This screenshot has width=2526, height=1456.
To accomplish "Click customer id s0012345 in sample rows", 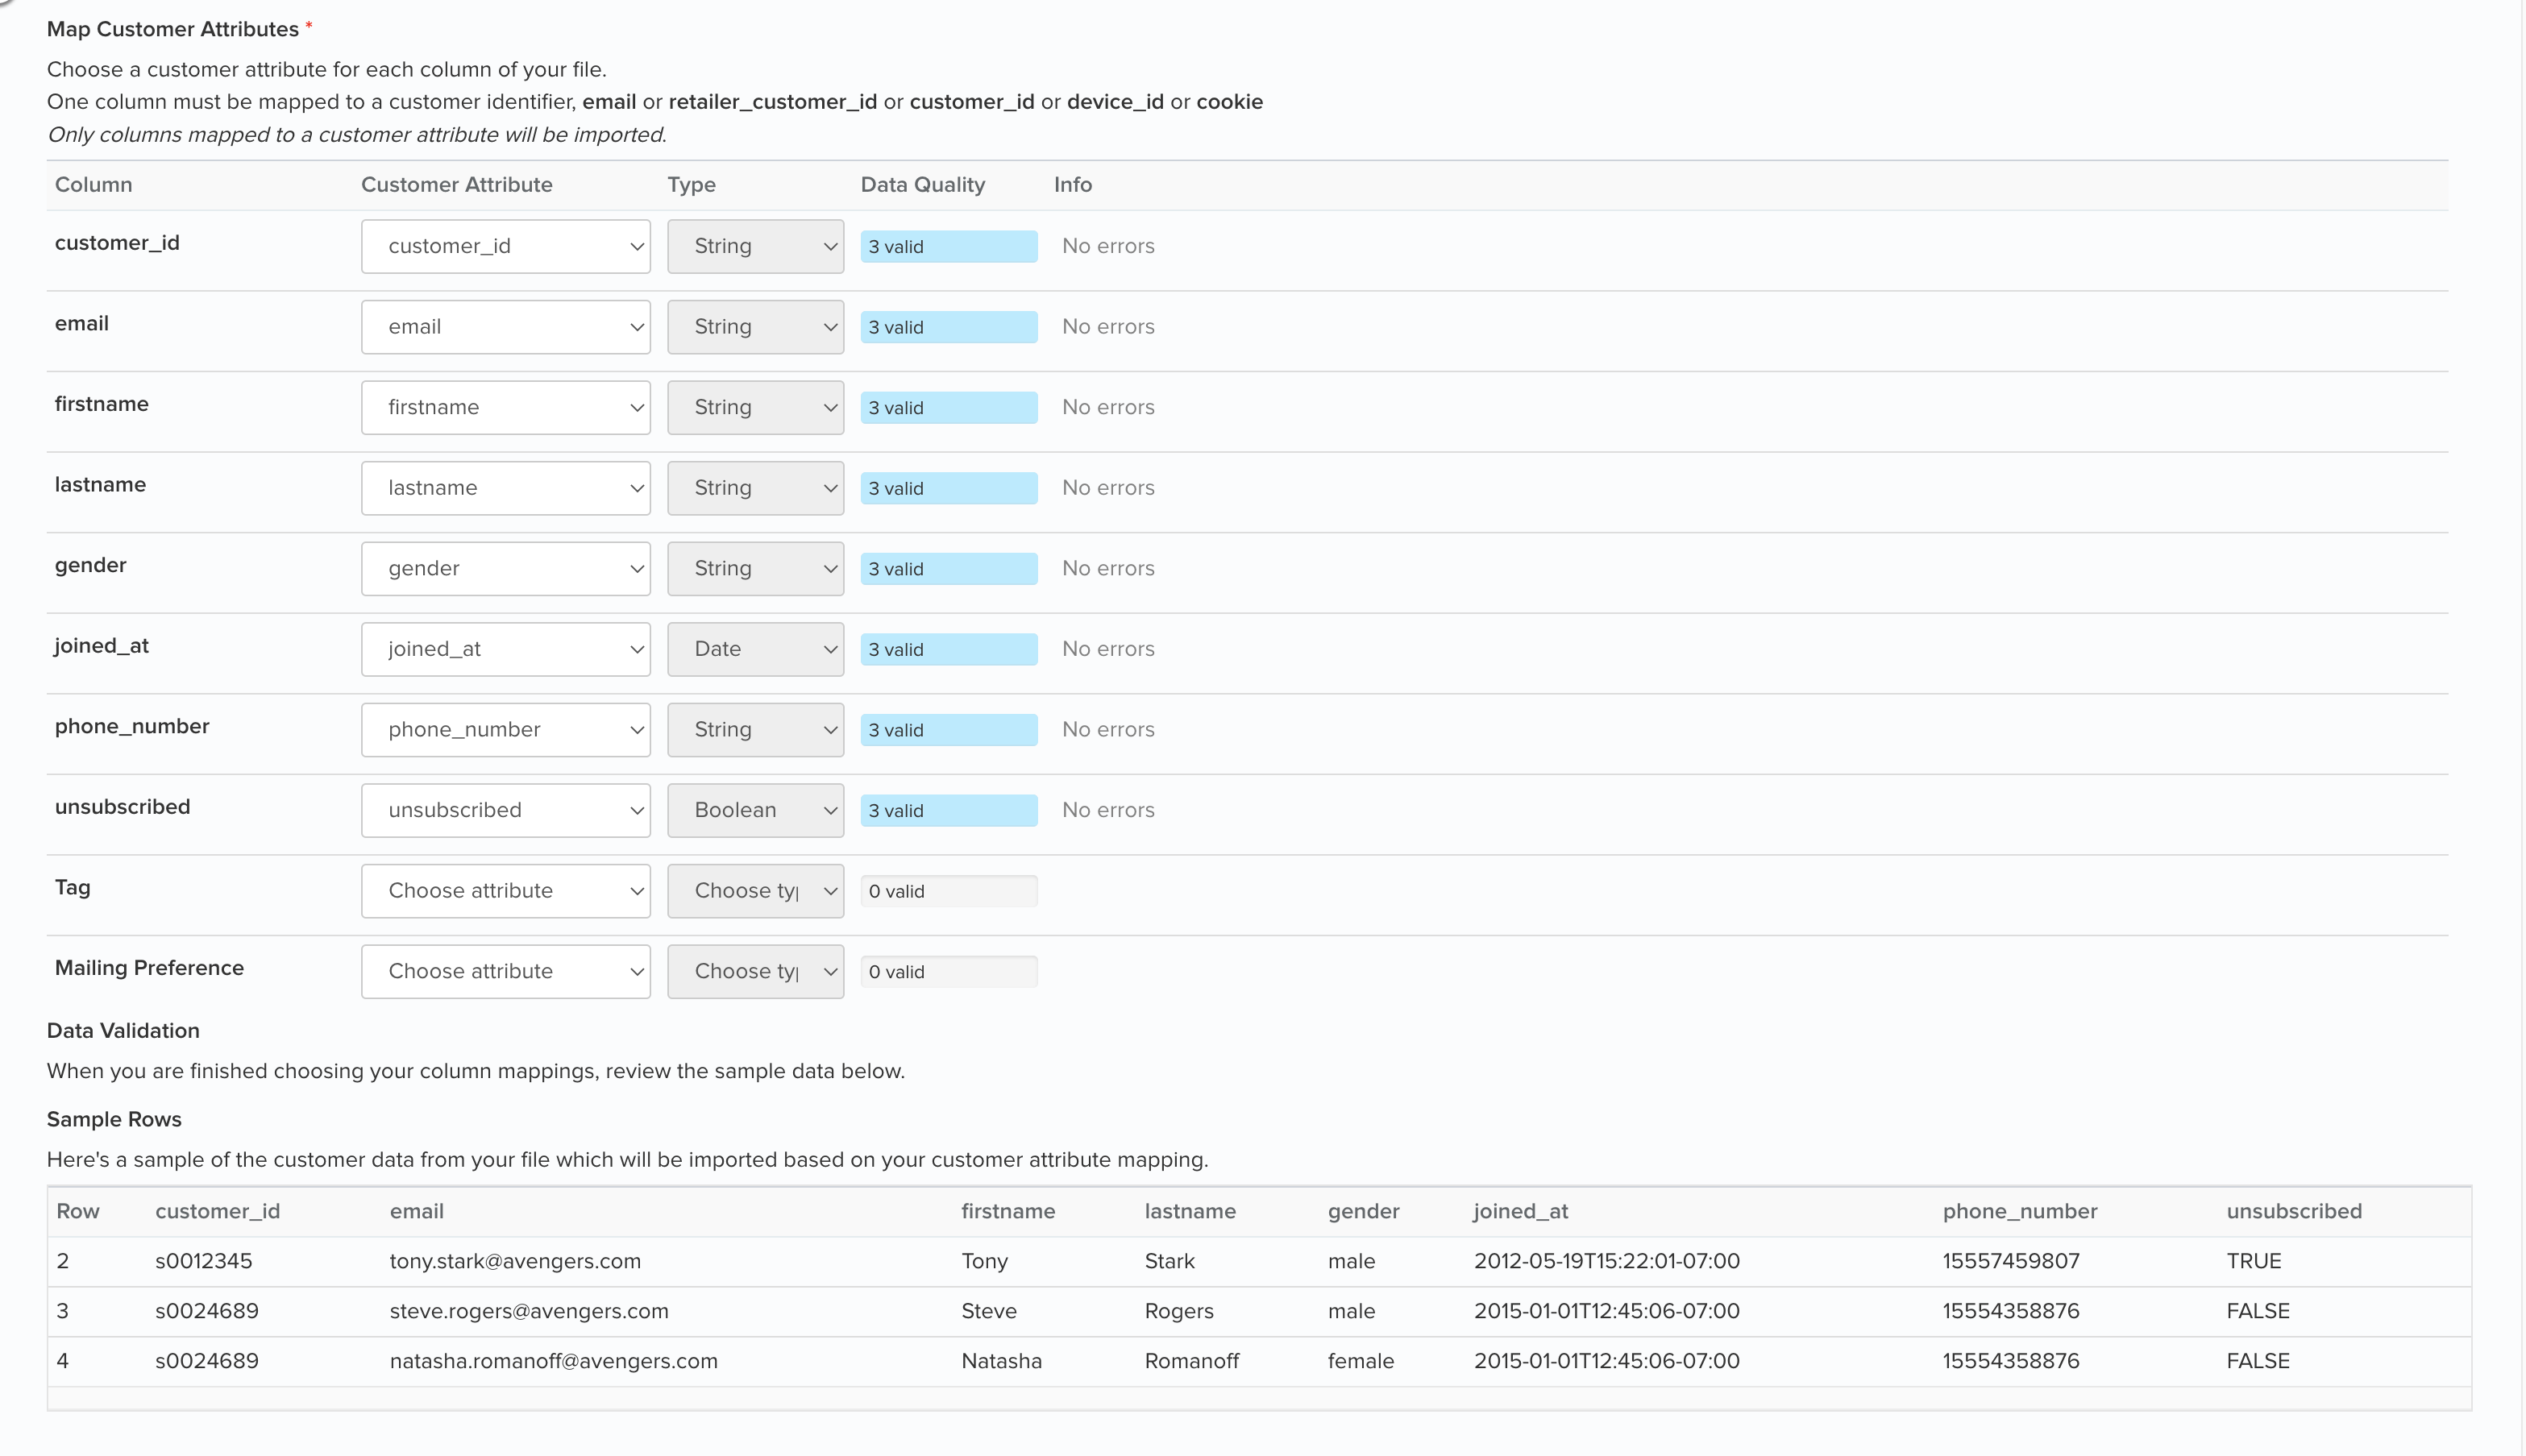I will tap(204, 1261).
